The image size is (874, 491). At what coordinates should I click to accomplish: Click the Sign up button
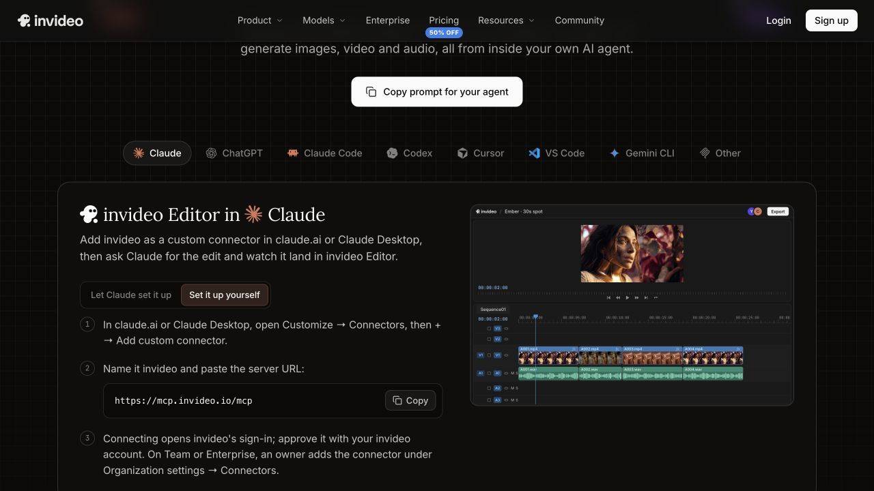pos(832,20)
